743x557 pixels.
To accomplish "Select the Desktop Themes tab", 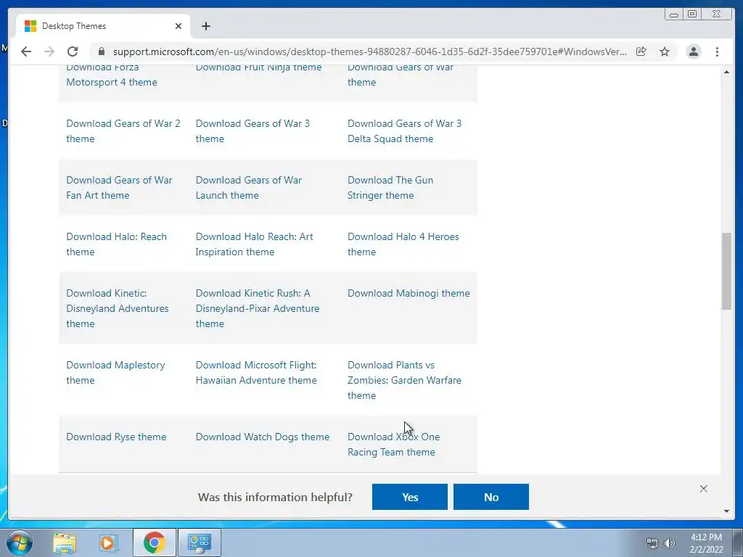I will click(103, 26).
